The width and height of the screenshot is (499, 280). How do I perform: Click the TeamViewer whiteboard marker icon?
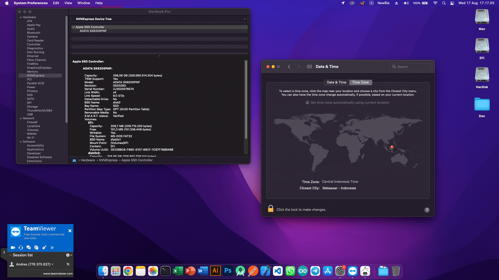44,248
